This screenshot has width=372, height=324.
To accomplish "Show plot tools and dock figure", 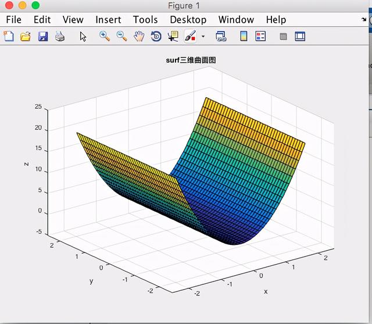I will click(x=300, y=37).
